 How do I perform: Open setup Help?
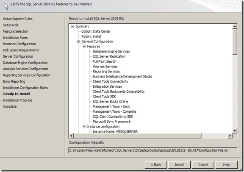point(227,165)
